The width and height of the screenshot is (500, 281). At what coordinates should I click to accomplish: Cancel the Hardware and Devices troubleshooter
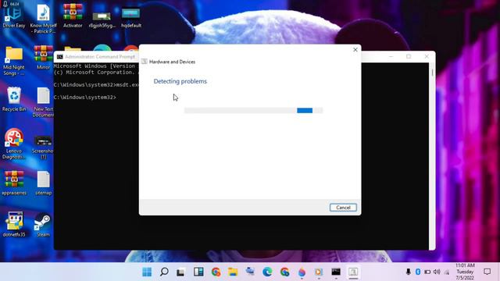343,208
